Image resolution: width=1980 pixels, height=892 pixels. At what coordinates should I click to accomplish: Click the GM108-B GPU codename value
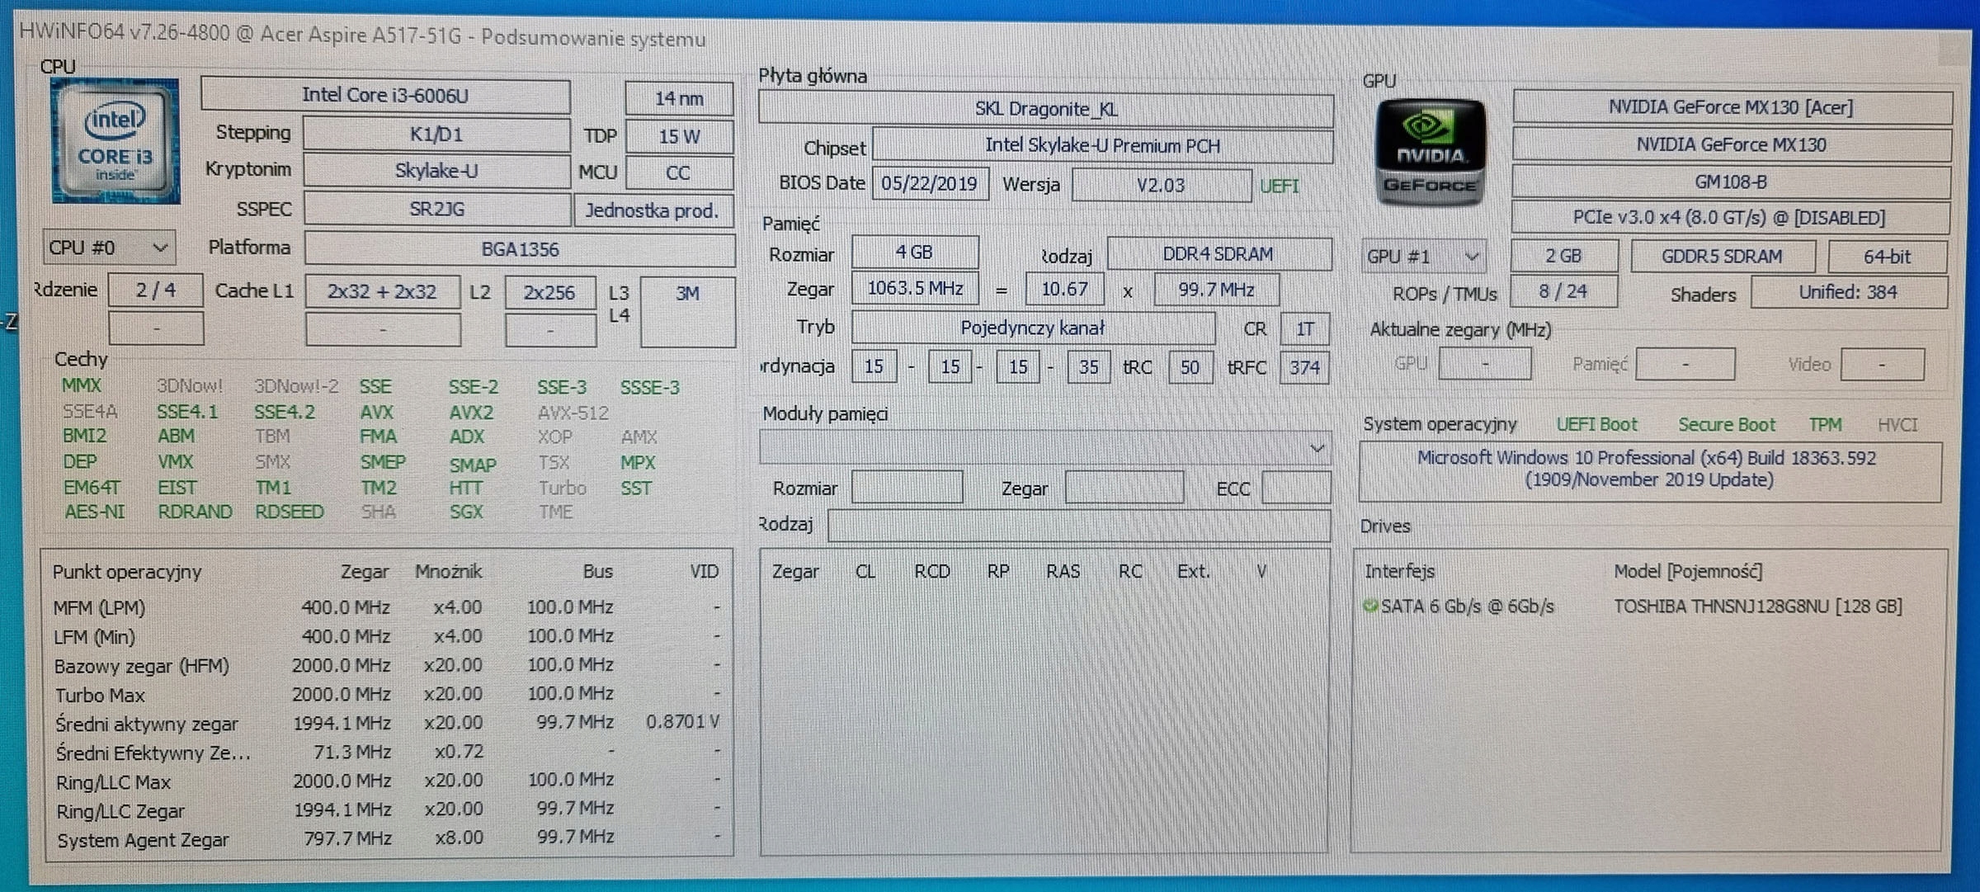point(1731,182)
